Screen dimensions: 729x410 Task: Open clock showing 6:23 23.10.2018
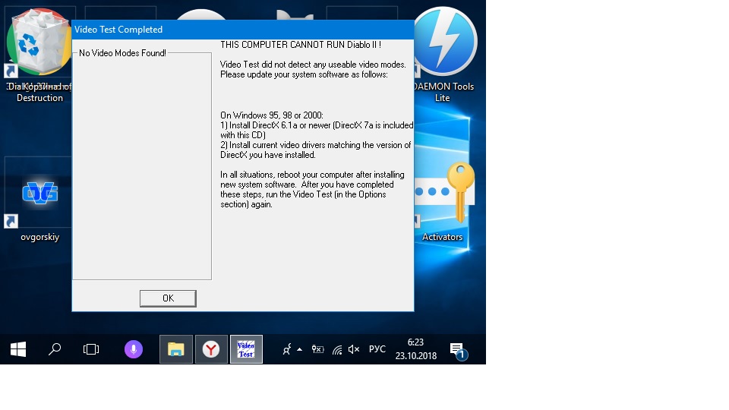tap(415, 349)
